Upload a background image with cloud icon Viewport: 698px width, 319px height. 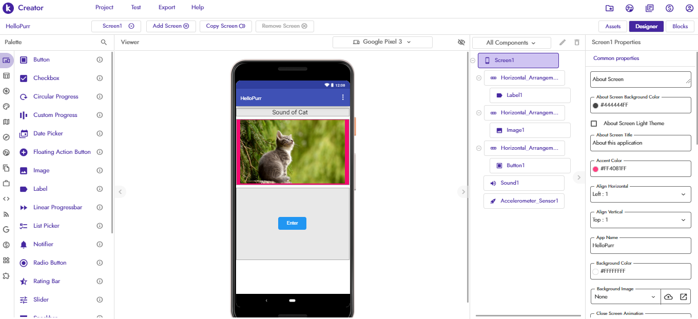click(668, 296)
